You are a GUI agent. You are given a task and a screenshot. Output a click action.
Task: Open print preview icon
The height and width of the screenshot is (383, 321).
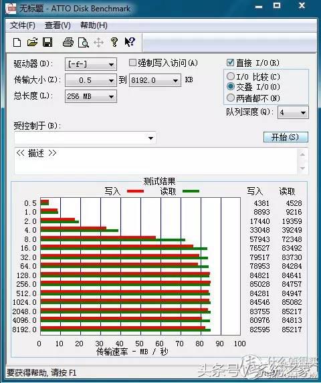click(83, 43)
